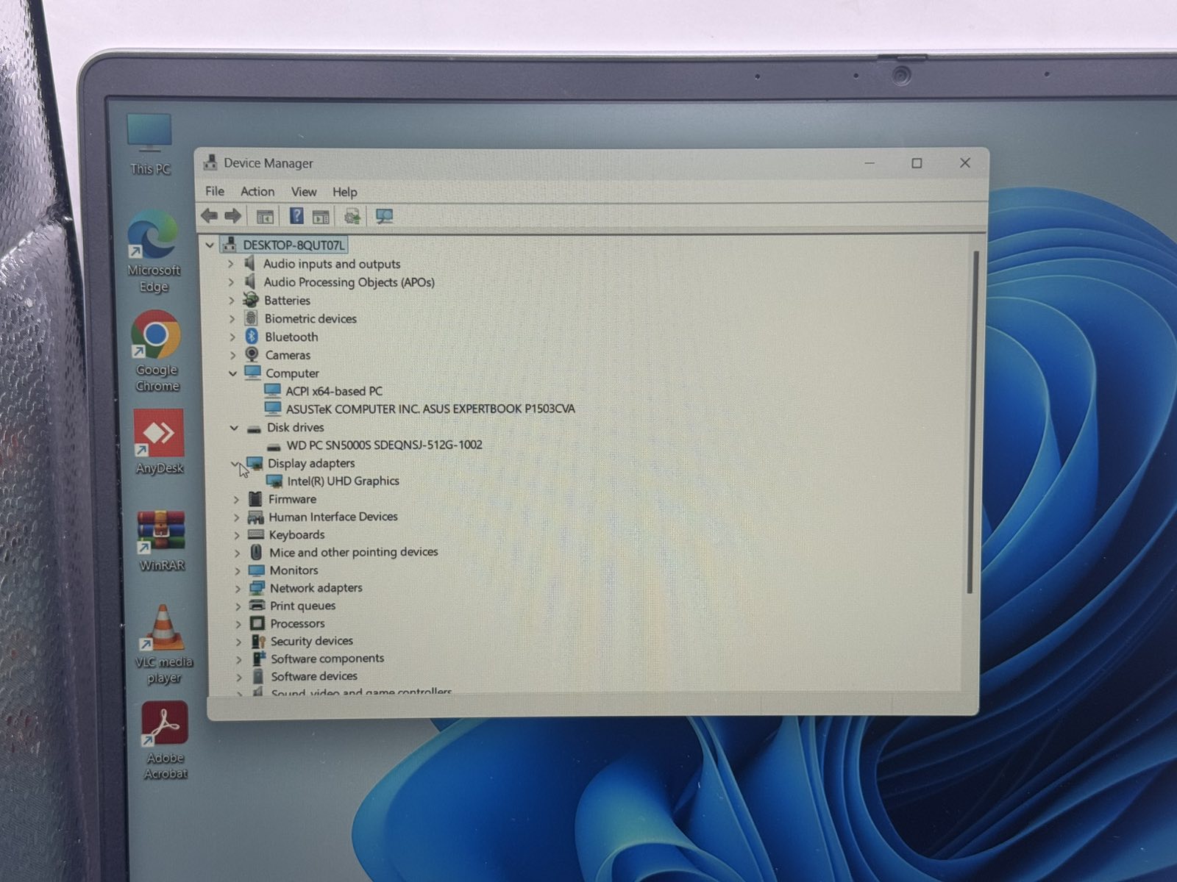Image resolution: width=1177 pixels, height=882 pixels.
Task: Collapse the Disk drives category
Action: click(x=234, y=428)
